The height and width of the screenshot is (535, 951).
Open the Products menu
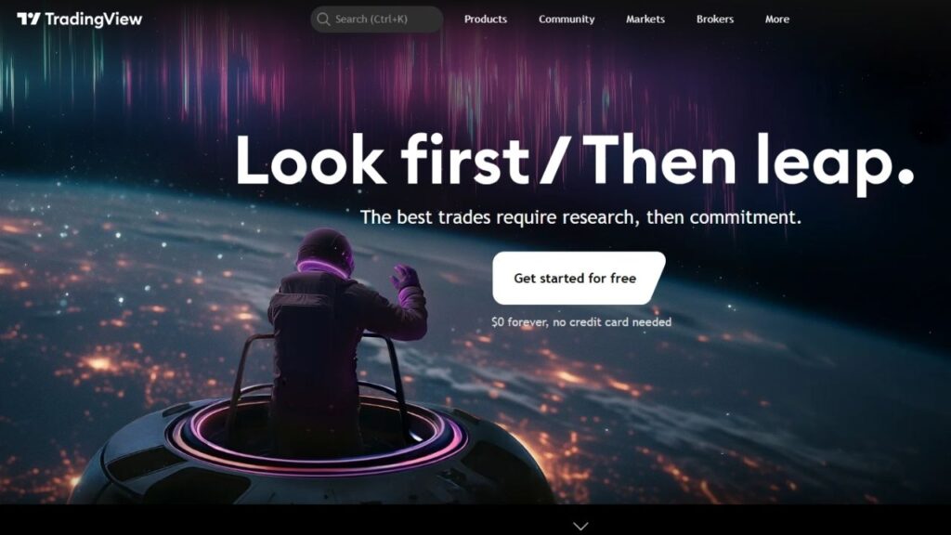[485, 20]
